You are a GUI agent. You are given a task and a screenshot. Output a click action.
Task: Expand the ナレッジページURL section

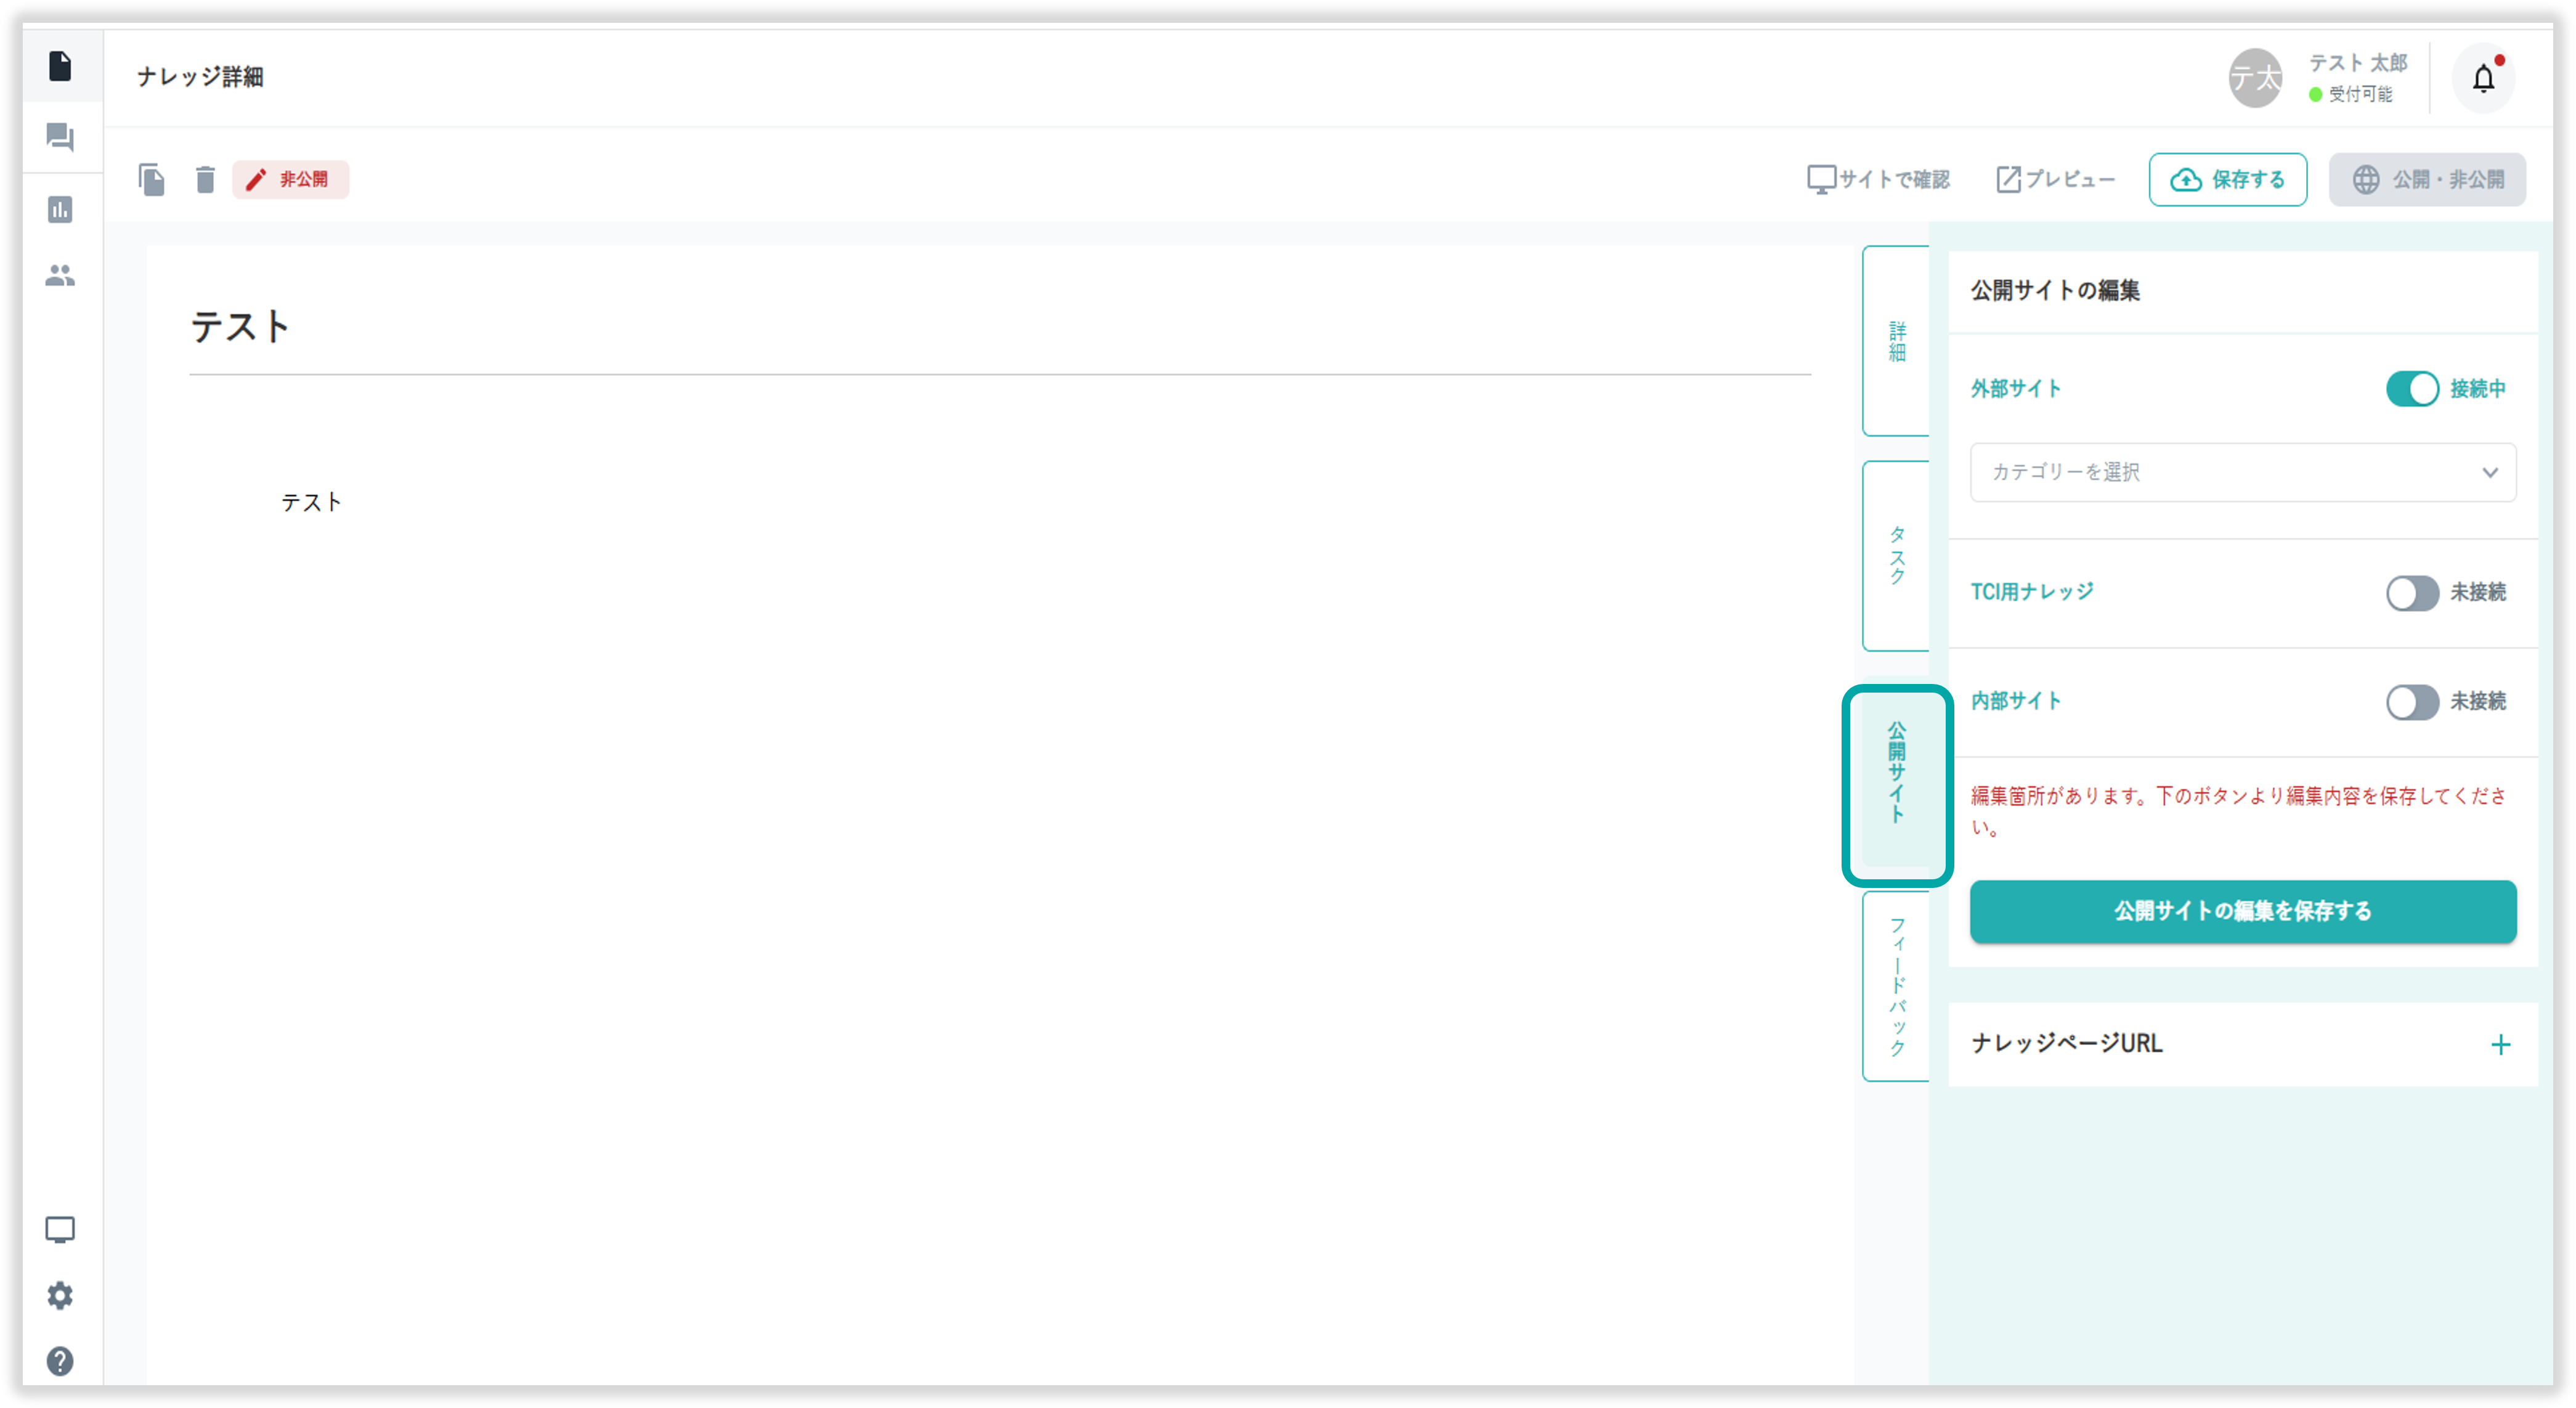pos(2500,1045)
